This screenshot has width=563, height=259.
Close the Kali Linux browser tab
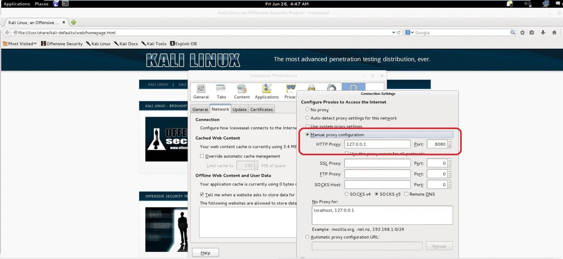(64, 22)
